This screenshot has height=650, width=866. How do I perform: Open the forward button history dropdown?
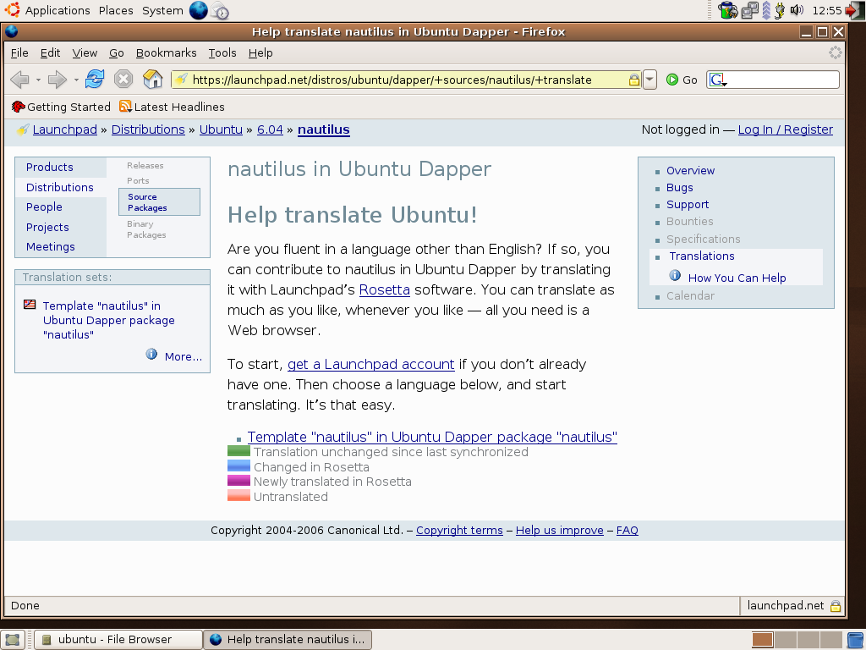[76, 80]
